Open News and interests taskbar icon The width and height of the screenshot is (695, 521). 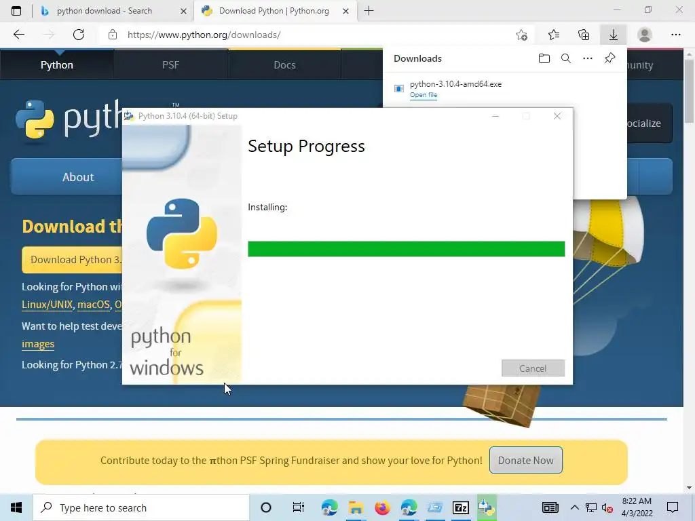[550, 507]
